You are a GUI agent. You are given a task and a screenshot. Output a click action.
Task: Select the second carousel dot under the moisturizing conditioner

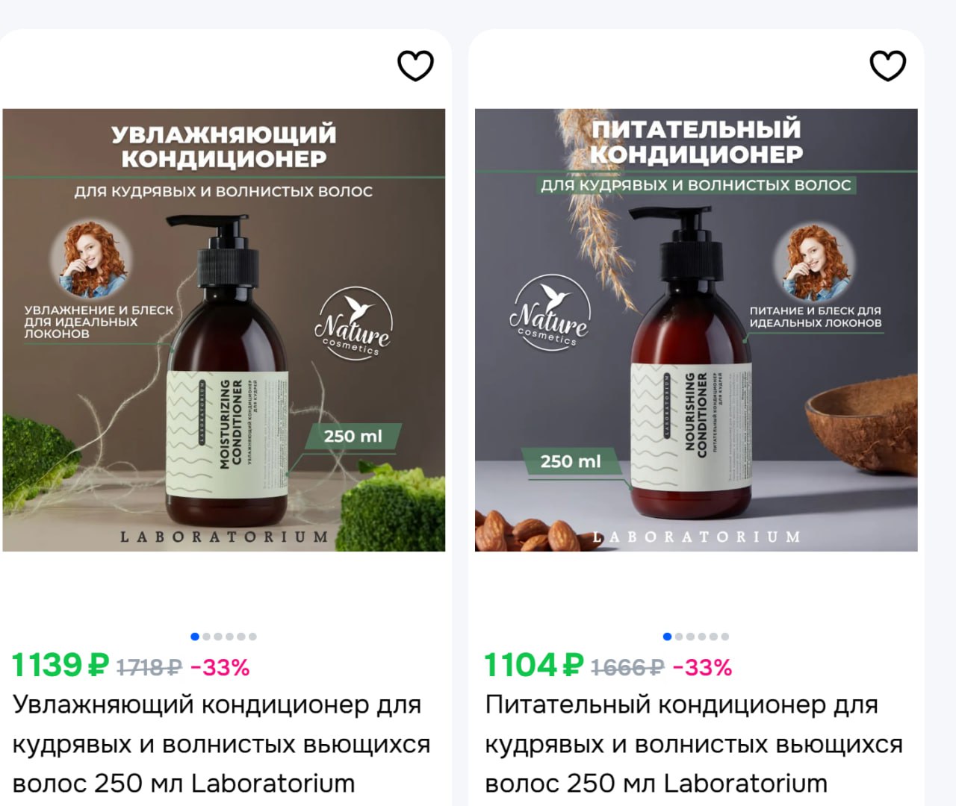pyautogui.click(x=206, y=637)
